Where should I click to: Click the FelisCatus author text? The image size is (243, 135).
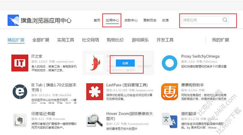pyautogui.click(x=210, y=62)
